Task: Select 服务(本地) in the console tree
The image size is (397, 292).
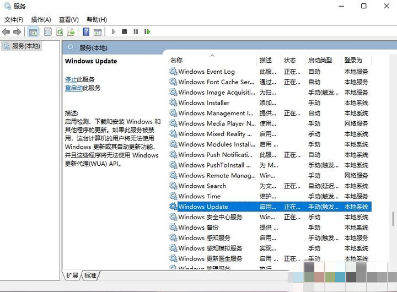Action: click(26, 46)
